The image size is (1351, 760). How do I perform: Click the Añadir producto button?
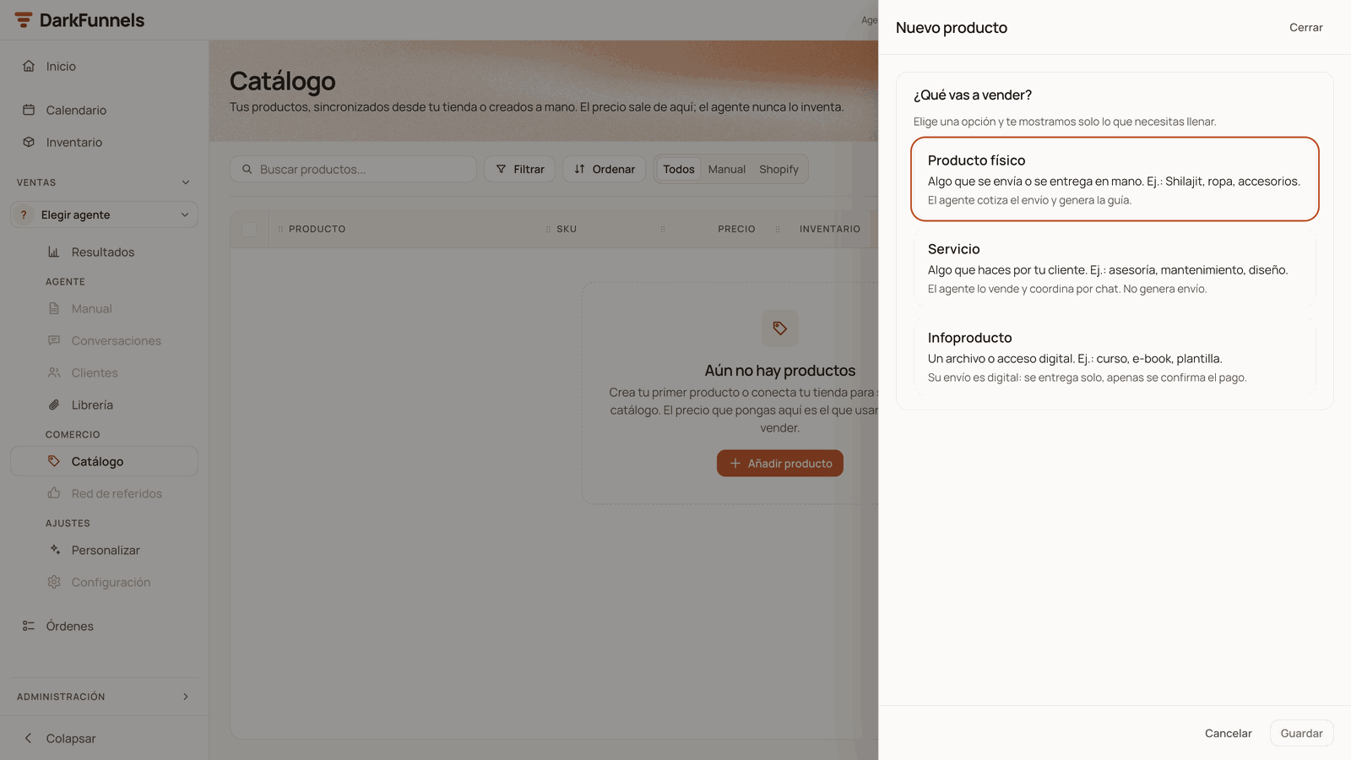point(780,463)
